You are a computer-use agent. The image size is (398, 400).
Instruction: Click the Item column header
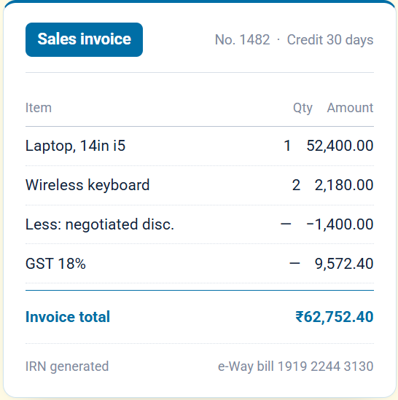coord(39,108)
